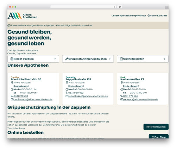Click the info icon in the notice banner
Image resolution: width=176 pixels, height=149 pixels.
(x=9, y=25)
